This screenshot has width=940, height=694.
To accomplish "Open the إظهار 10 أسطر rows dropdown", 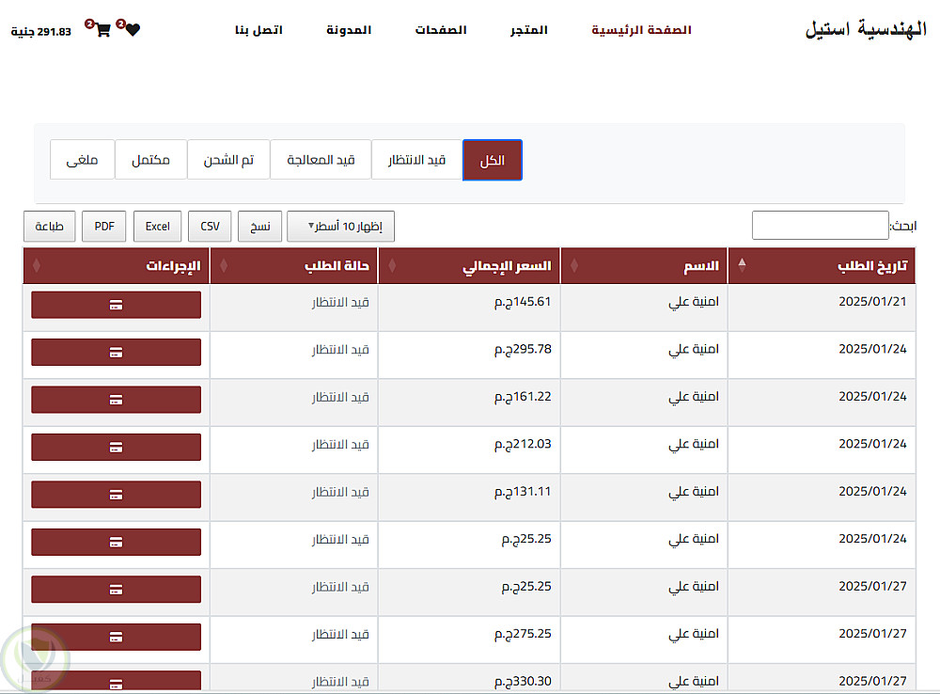I will point(340,226).
